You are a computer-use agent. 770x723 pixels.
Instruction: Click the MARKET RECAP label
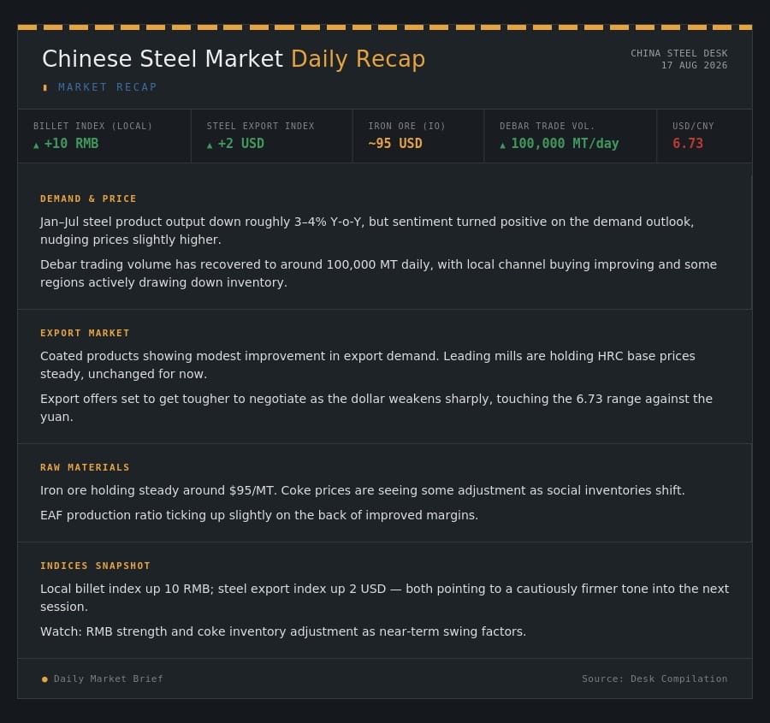108,87
